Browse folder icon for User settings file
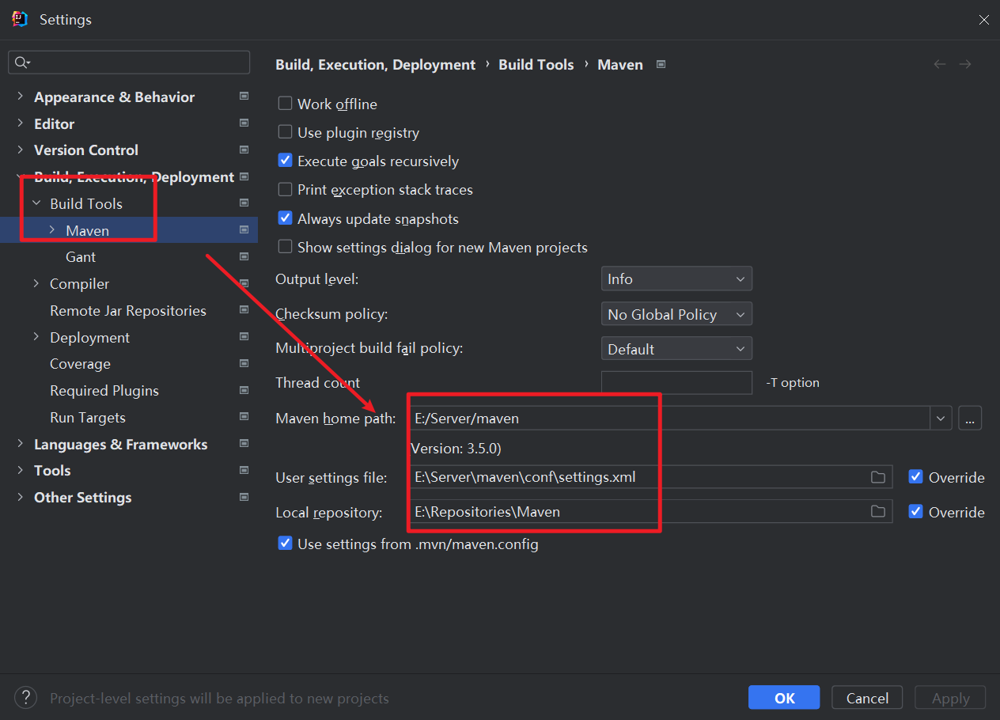 pos(878,477)
